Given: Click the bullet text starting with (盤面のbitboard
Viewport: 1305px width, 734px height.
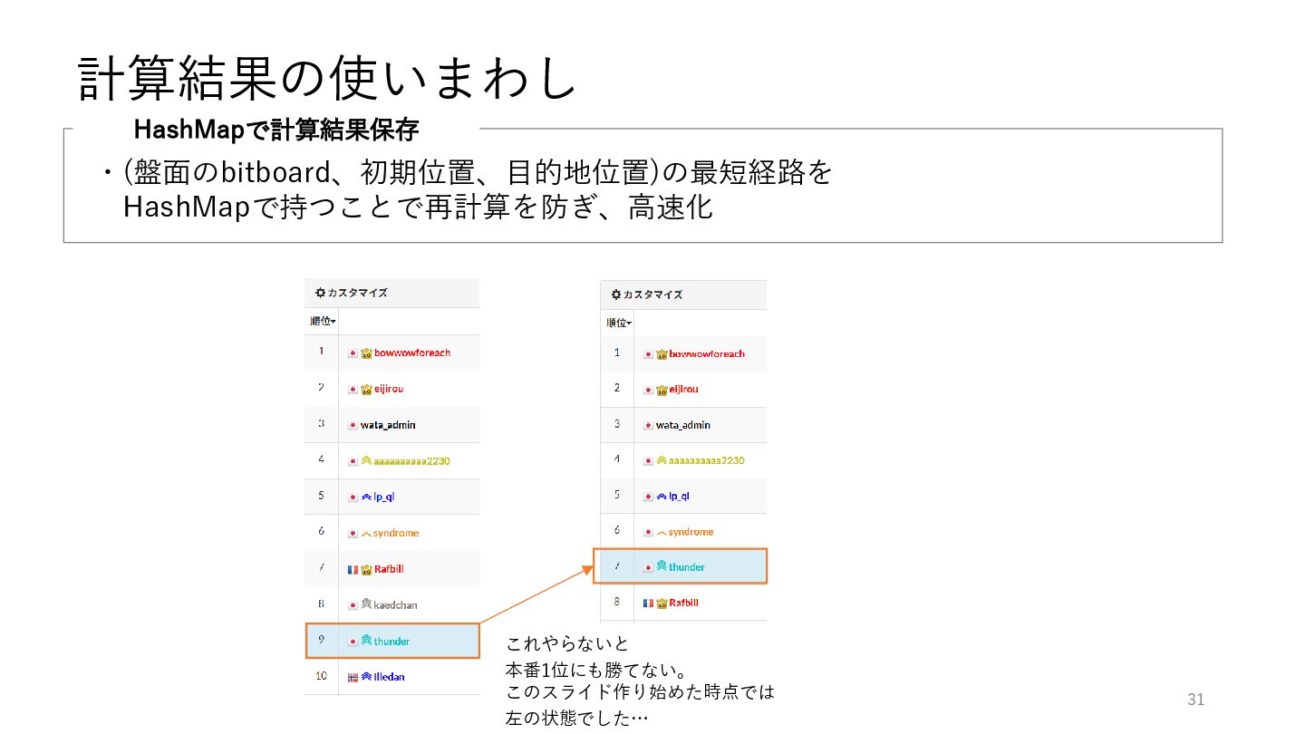Looking at the screenshot, I should [464, 189].
